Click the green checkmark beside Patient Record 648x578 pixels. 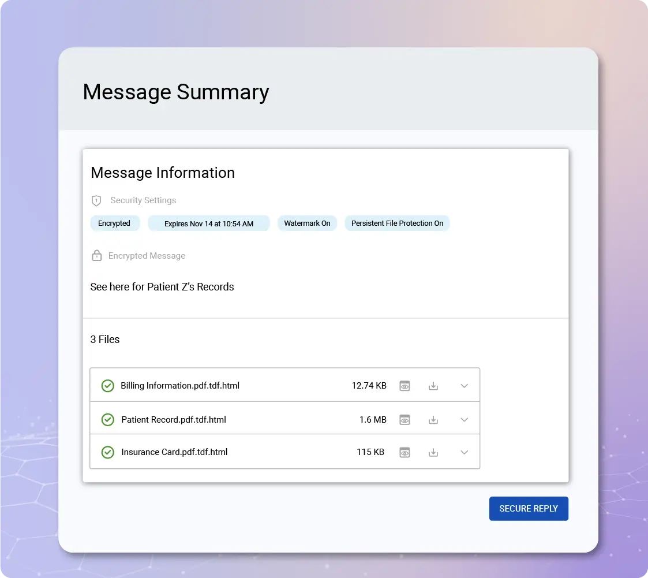tap(107, 419)
